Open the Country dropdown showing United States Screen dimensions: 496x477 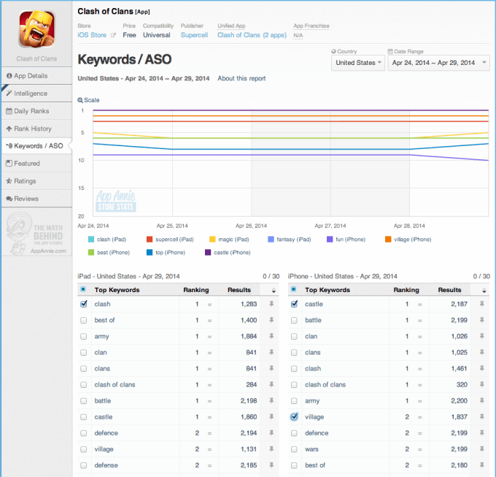pyautogui.click(x=357, y=63)
